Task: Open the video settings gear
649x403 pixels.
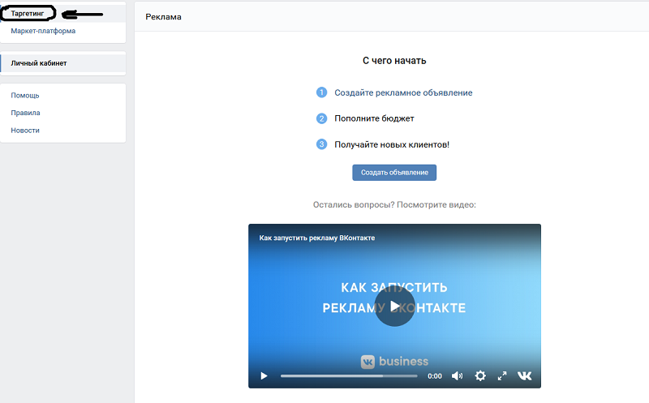Action: (x=480, y=375)
